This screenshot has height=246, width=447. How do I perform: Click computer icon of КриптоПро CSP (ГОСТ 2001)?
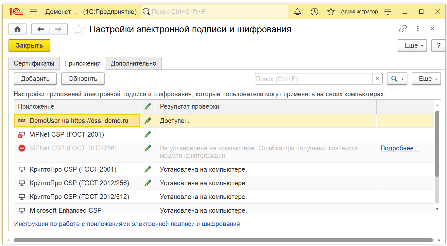[x=22, y=169]
